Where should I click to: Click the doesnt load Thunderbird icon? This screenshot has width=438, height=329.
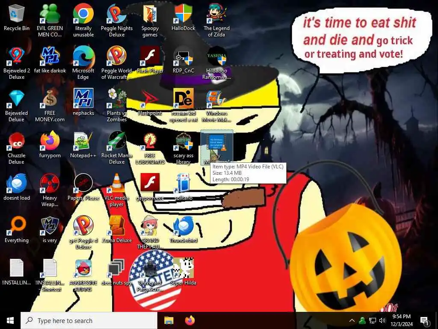click(17, 183)
